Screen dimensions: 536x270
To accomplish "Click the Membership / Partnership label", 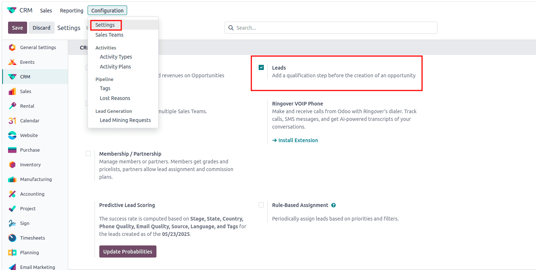I will [130, 154].
